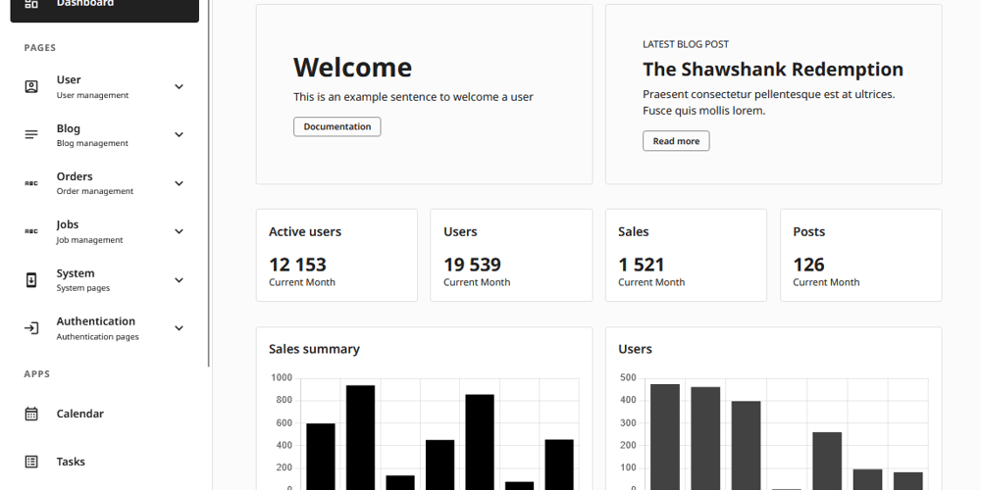981x490 pixels.
Task: Click the Jobs ABC icon
Action: click(31, 231)
